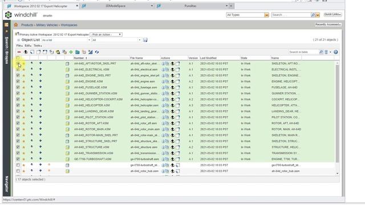The width and height of the screenshot is (365, 205).
Task: Open the Tools menu
Action: (38, 46)
